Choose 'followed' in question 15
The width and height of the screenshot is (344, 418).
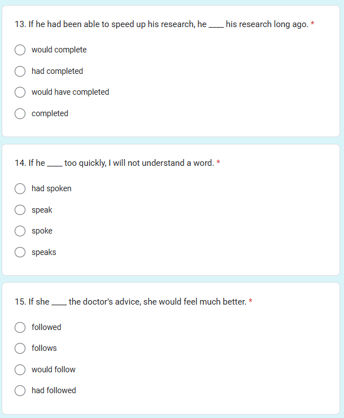click(x=20, y=327)
